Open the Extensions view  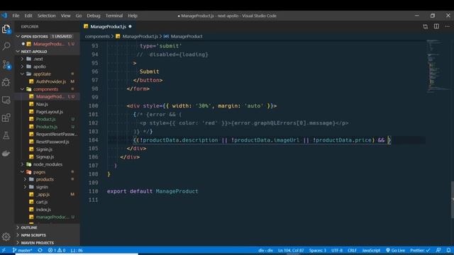pos(6,118)
